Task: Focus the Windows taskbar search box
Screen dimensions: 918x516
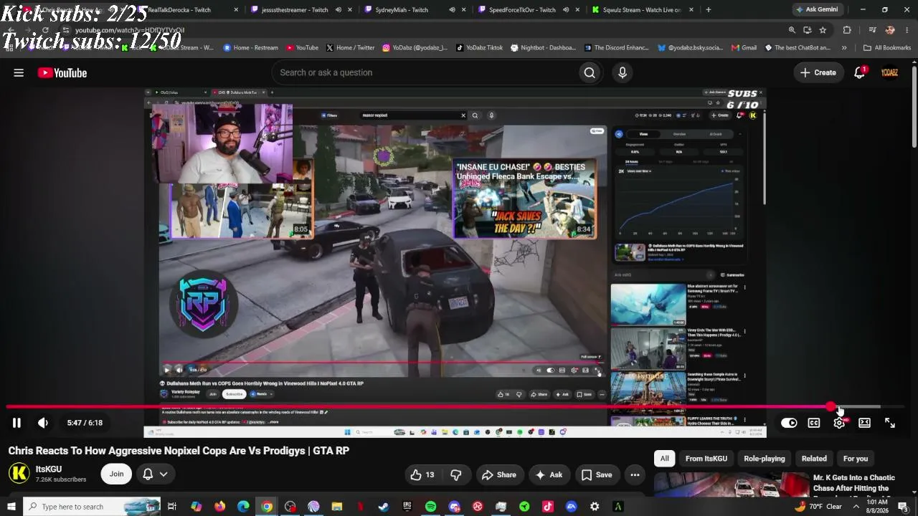Action: pos(92,507)
